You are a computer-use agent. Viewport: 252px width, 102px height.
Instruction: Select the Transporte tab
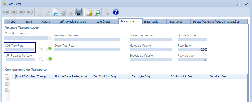pos(130,21)
